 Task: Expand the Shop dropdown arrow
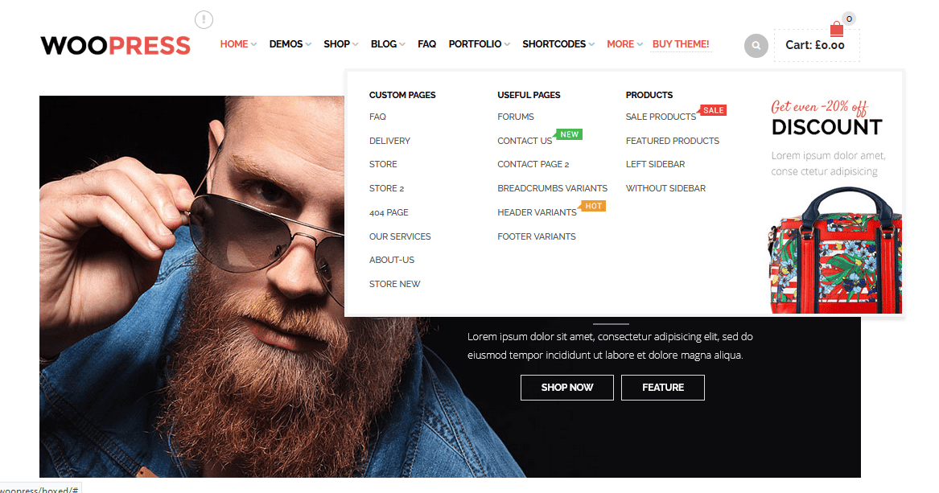click(356, 44)
